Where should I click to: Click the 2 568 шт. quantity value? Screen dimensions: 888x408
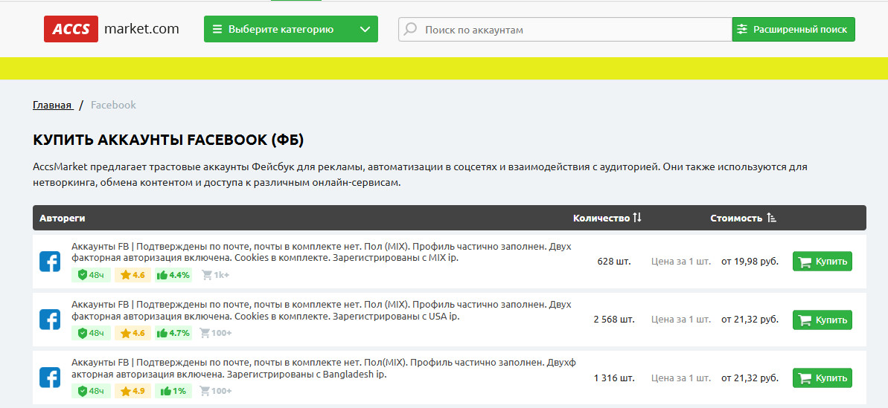tap(614, 320)
